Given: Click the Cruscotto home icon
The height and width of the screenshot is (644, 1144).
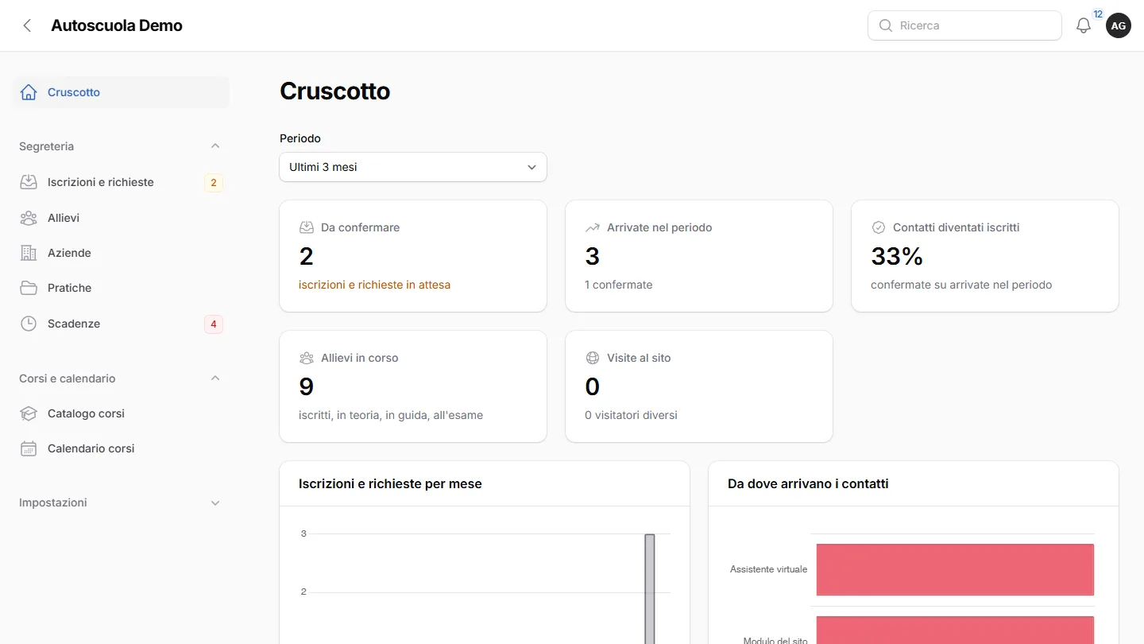Looking at the screenshot, I should click(x=29, y=92).
